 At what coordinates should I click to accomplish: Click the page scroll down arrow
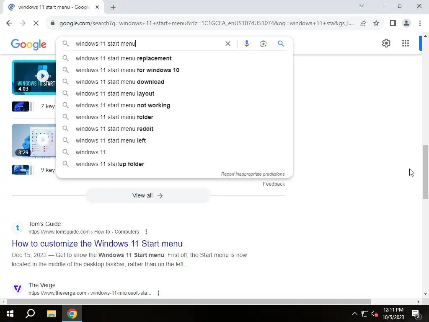coord(425,294)
